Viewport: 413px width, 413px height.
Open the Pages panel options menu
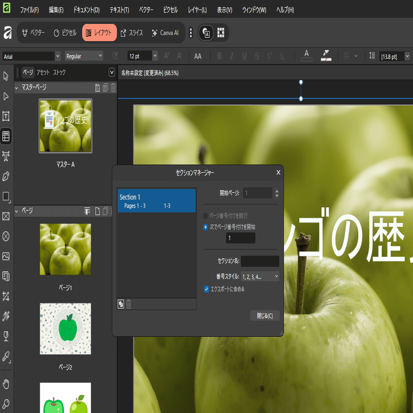coord(112,72)
